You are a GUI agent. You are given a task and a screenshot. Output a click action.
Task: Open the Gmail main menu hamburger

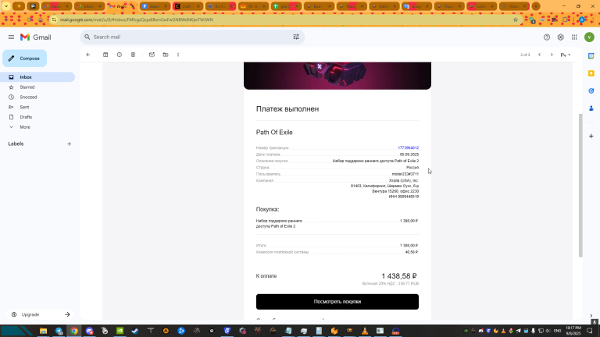pos(11,37)
